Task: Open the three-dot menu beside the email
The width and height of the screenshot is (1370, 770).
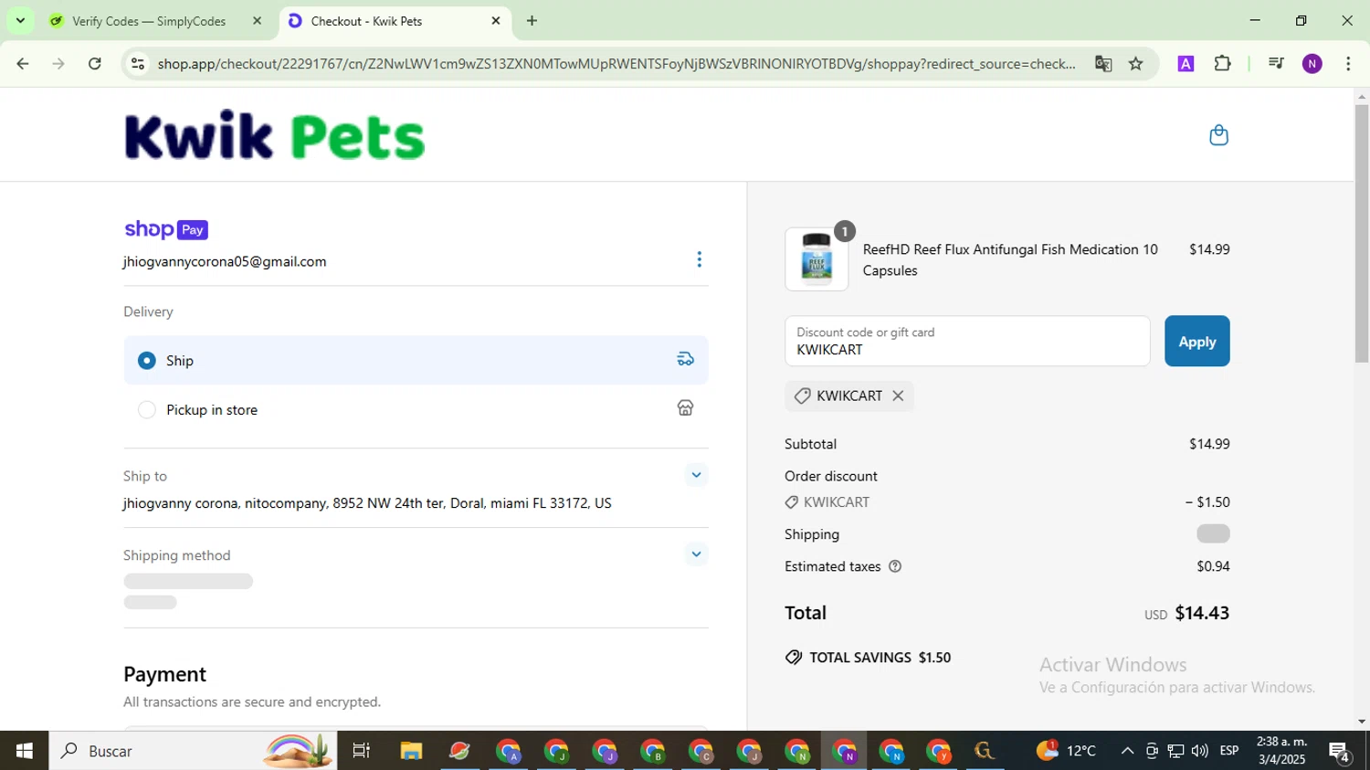Action: (699, 260)
